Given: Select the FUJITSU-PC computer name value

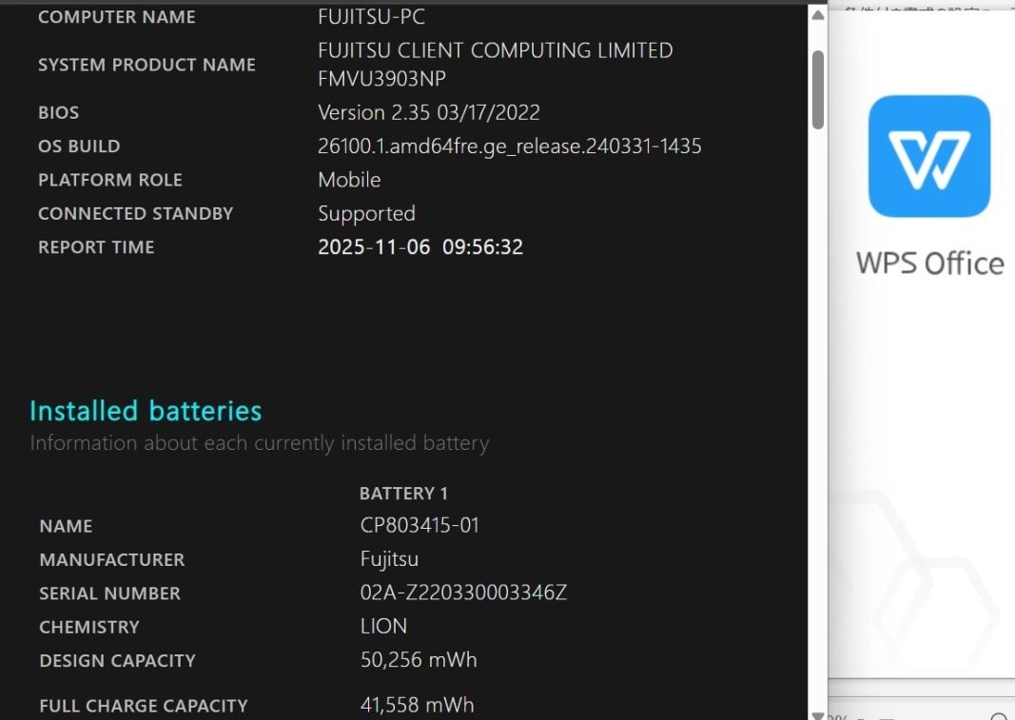Looking at the screenshot, I should pyautogui.click(x=371, y=16).
